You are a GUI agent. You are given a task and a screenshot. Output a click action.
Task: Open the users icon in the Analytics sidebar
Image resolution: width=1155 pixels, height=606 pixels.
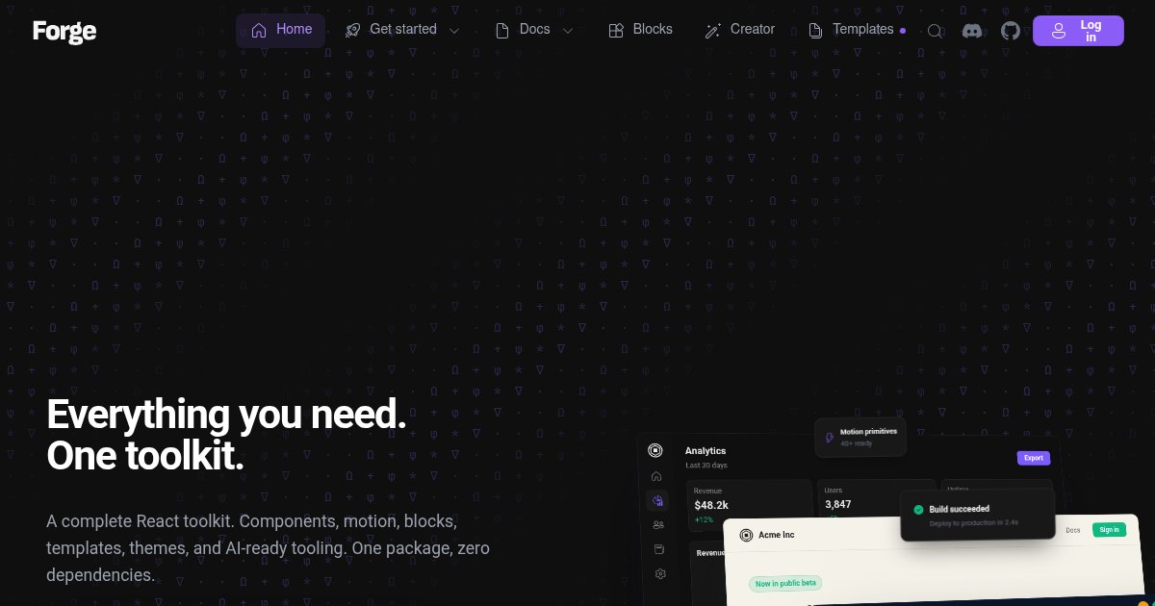pos(657,524)
